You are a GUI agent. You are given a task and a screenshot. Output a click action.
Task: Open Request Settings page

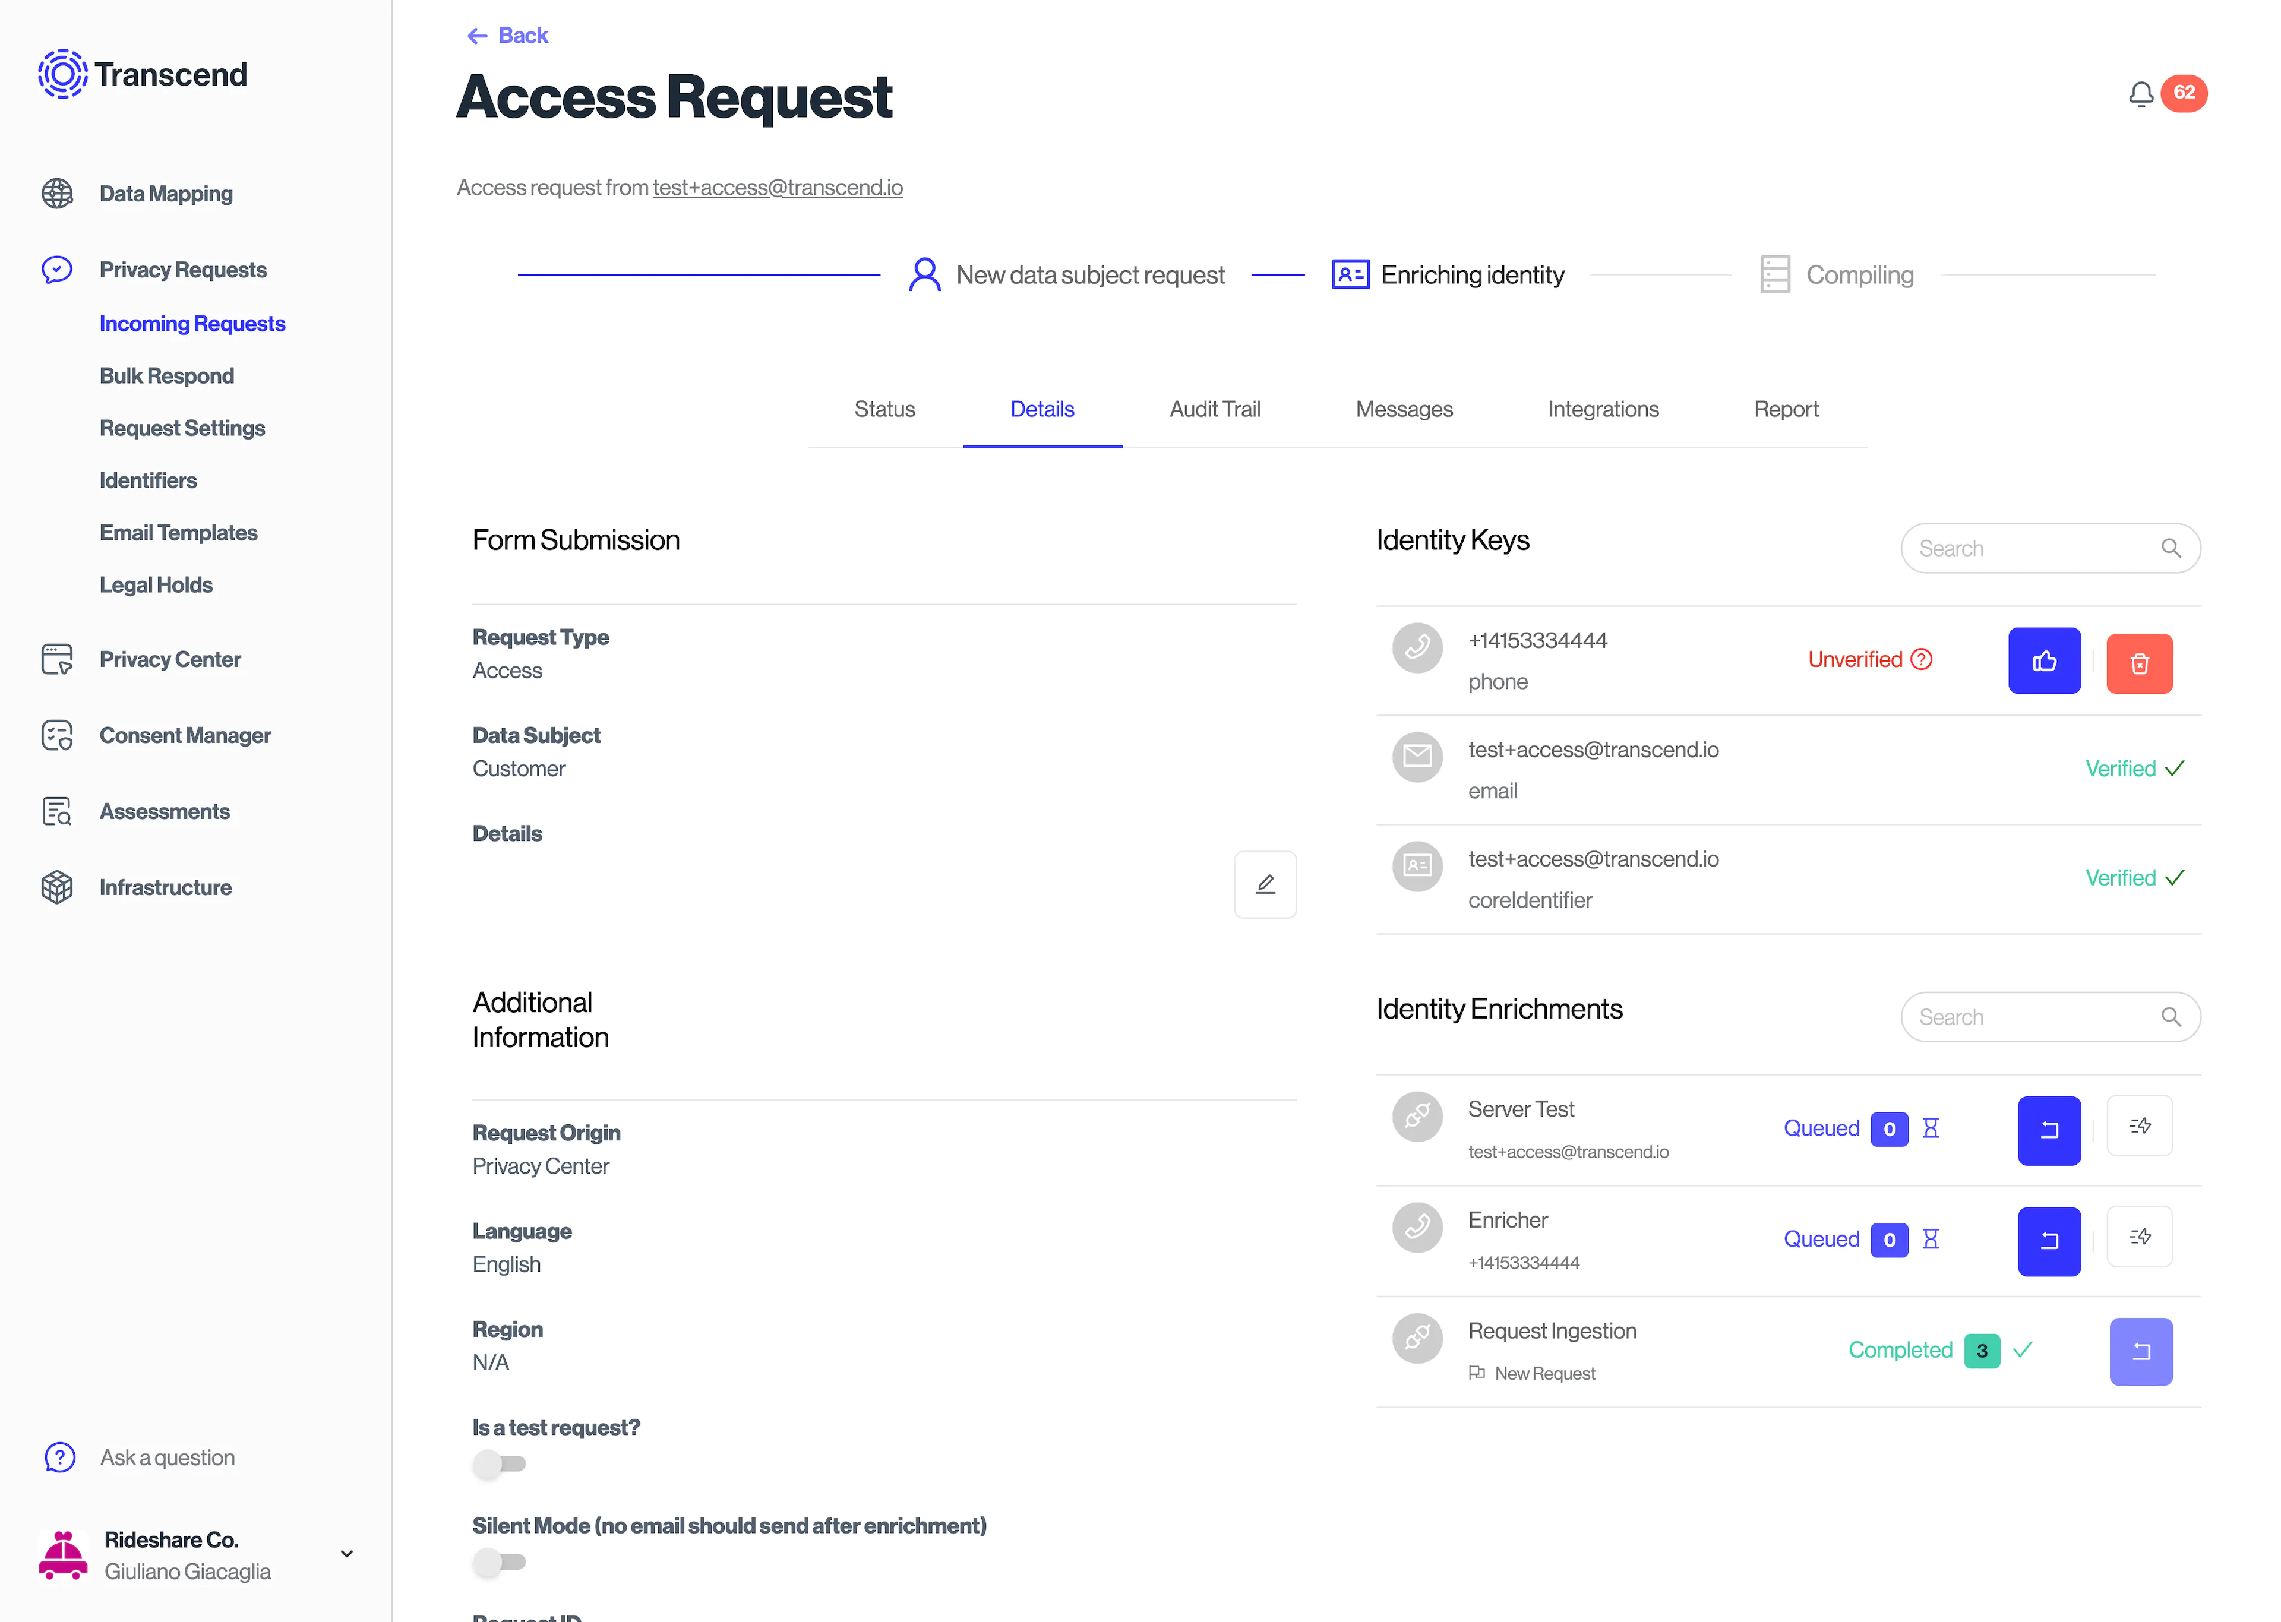[182, 428]
